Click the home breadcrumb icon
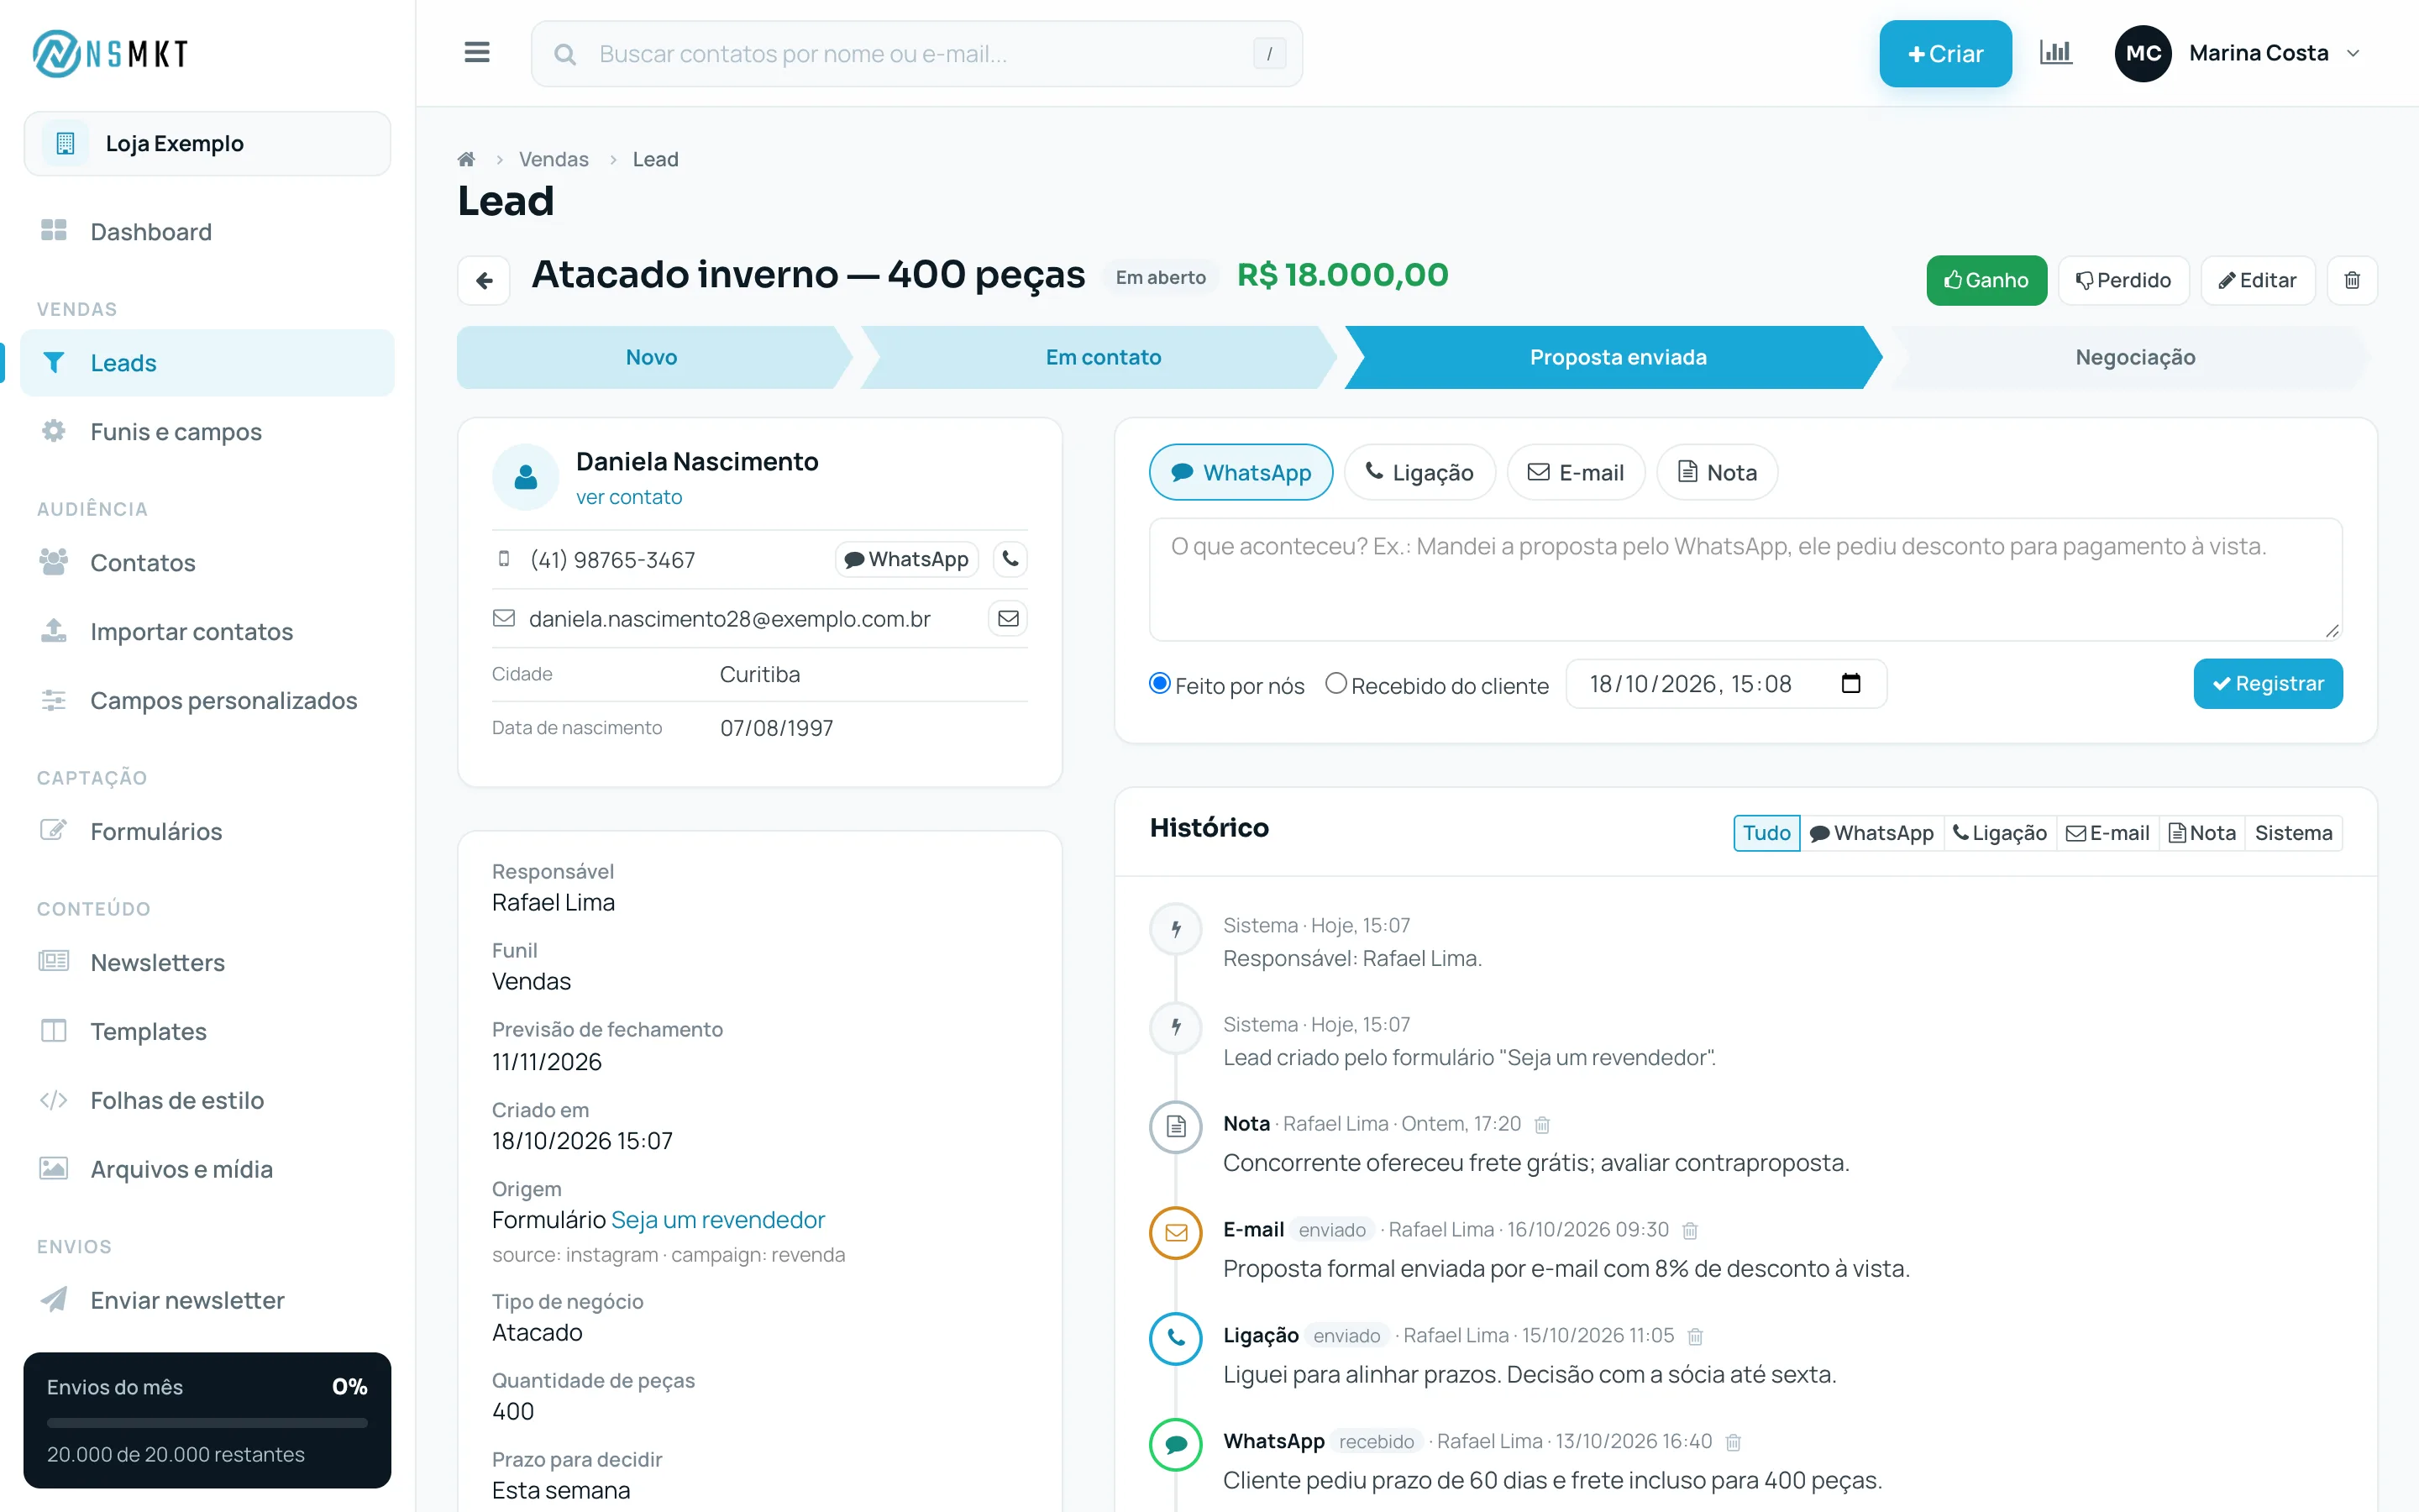Image resolution: width=2419 pixels, height=1512 pixels. pos(466,159)
